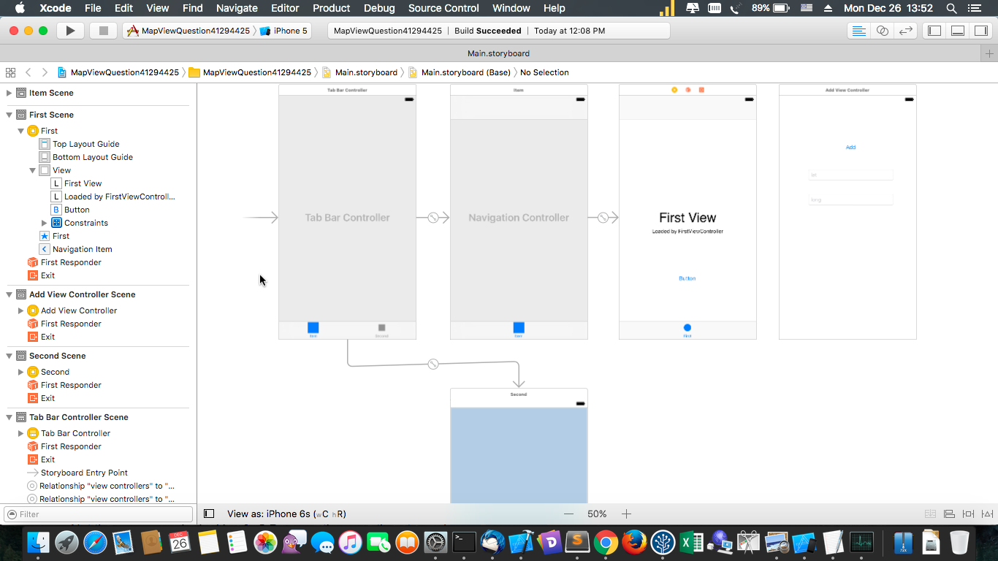
Task: Open the Add New Constraints pin tool
Action: [x=968, y=514]
